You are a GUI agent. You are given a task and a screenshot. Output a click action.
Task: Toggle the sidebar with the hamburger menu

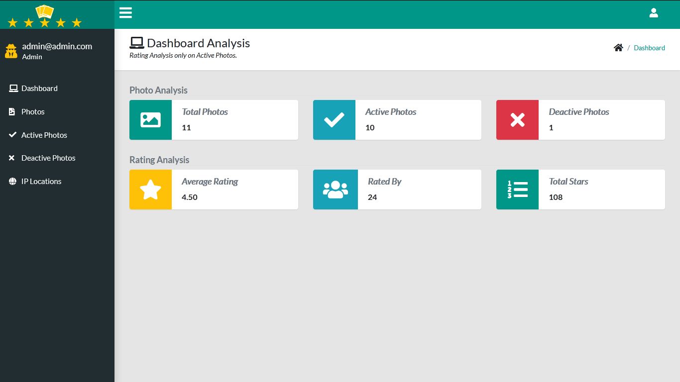coord(125,12)
